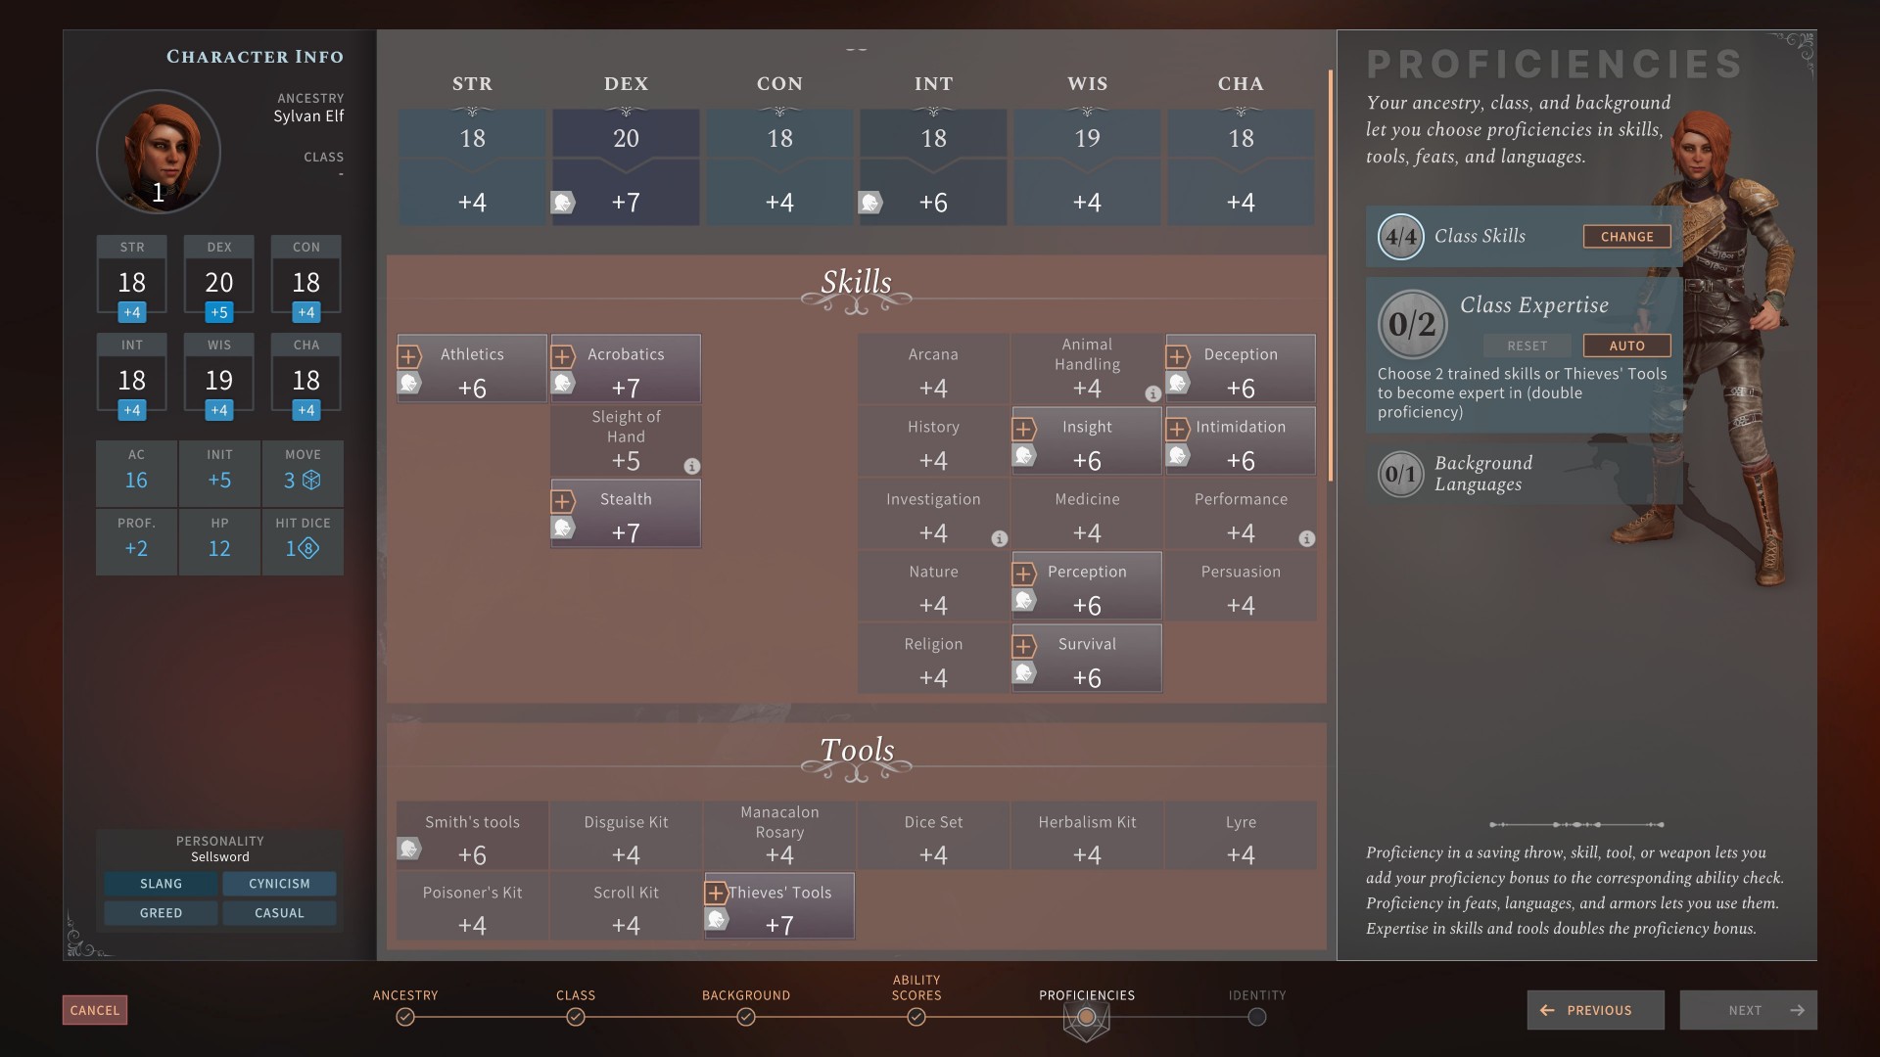Expand the Class Skills section
The image size is (1880, 1057).
click(x=1479, y=236)
